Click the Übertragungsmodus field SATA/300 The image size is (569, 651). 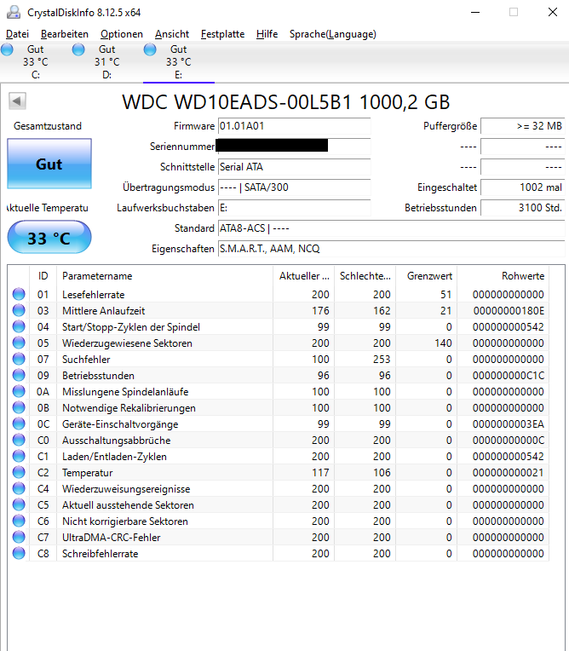(x=294, y=187)
